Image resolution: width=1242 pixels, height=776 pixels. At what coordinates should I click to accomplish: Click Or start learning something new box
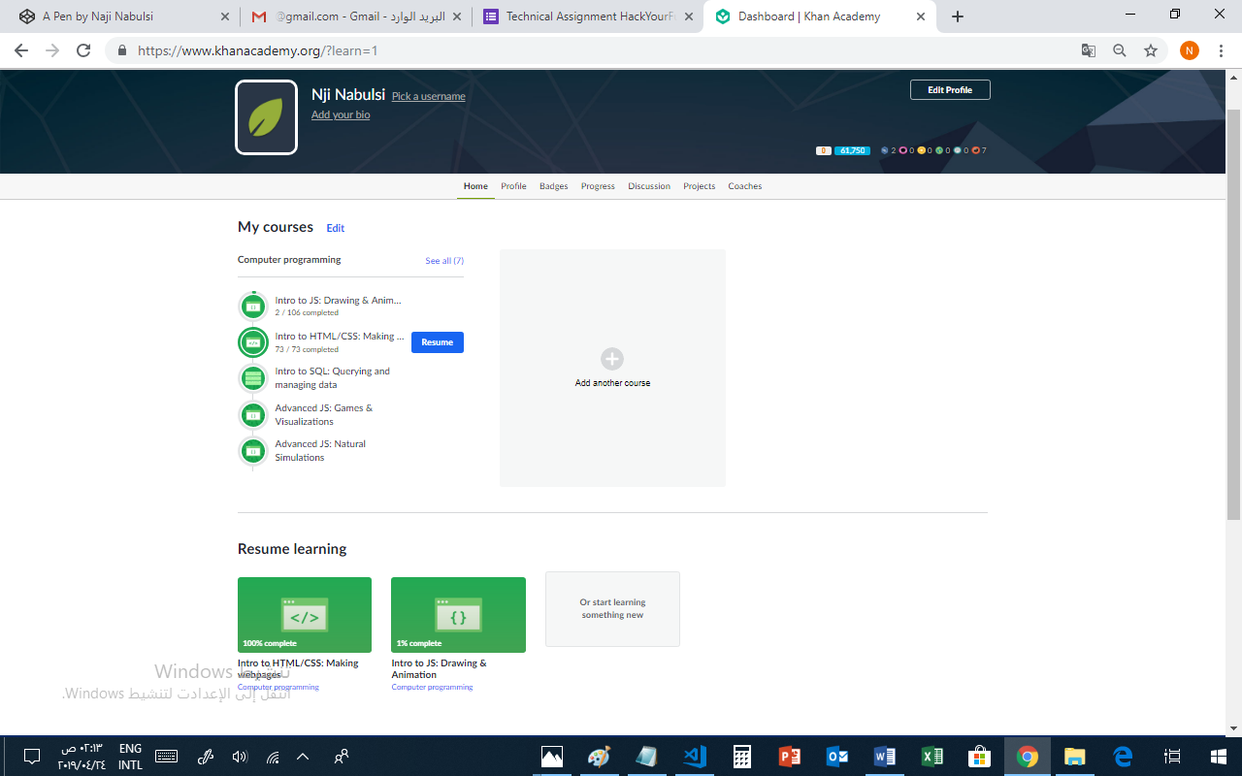point(612,609)
